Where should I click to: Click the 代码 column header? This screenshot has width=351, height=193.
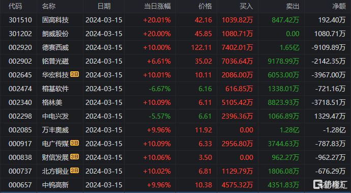point(15,6)
